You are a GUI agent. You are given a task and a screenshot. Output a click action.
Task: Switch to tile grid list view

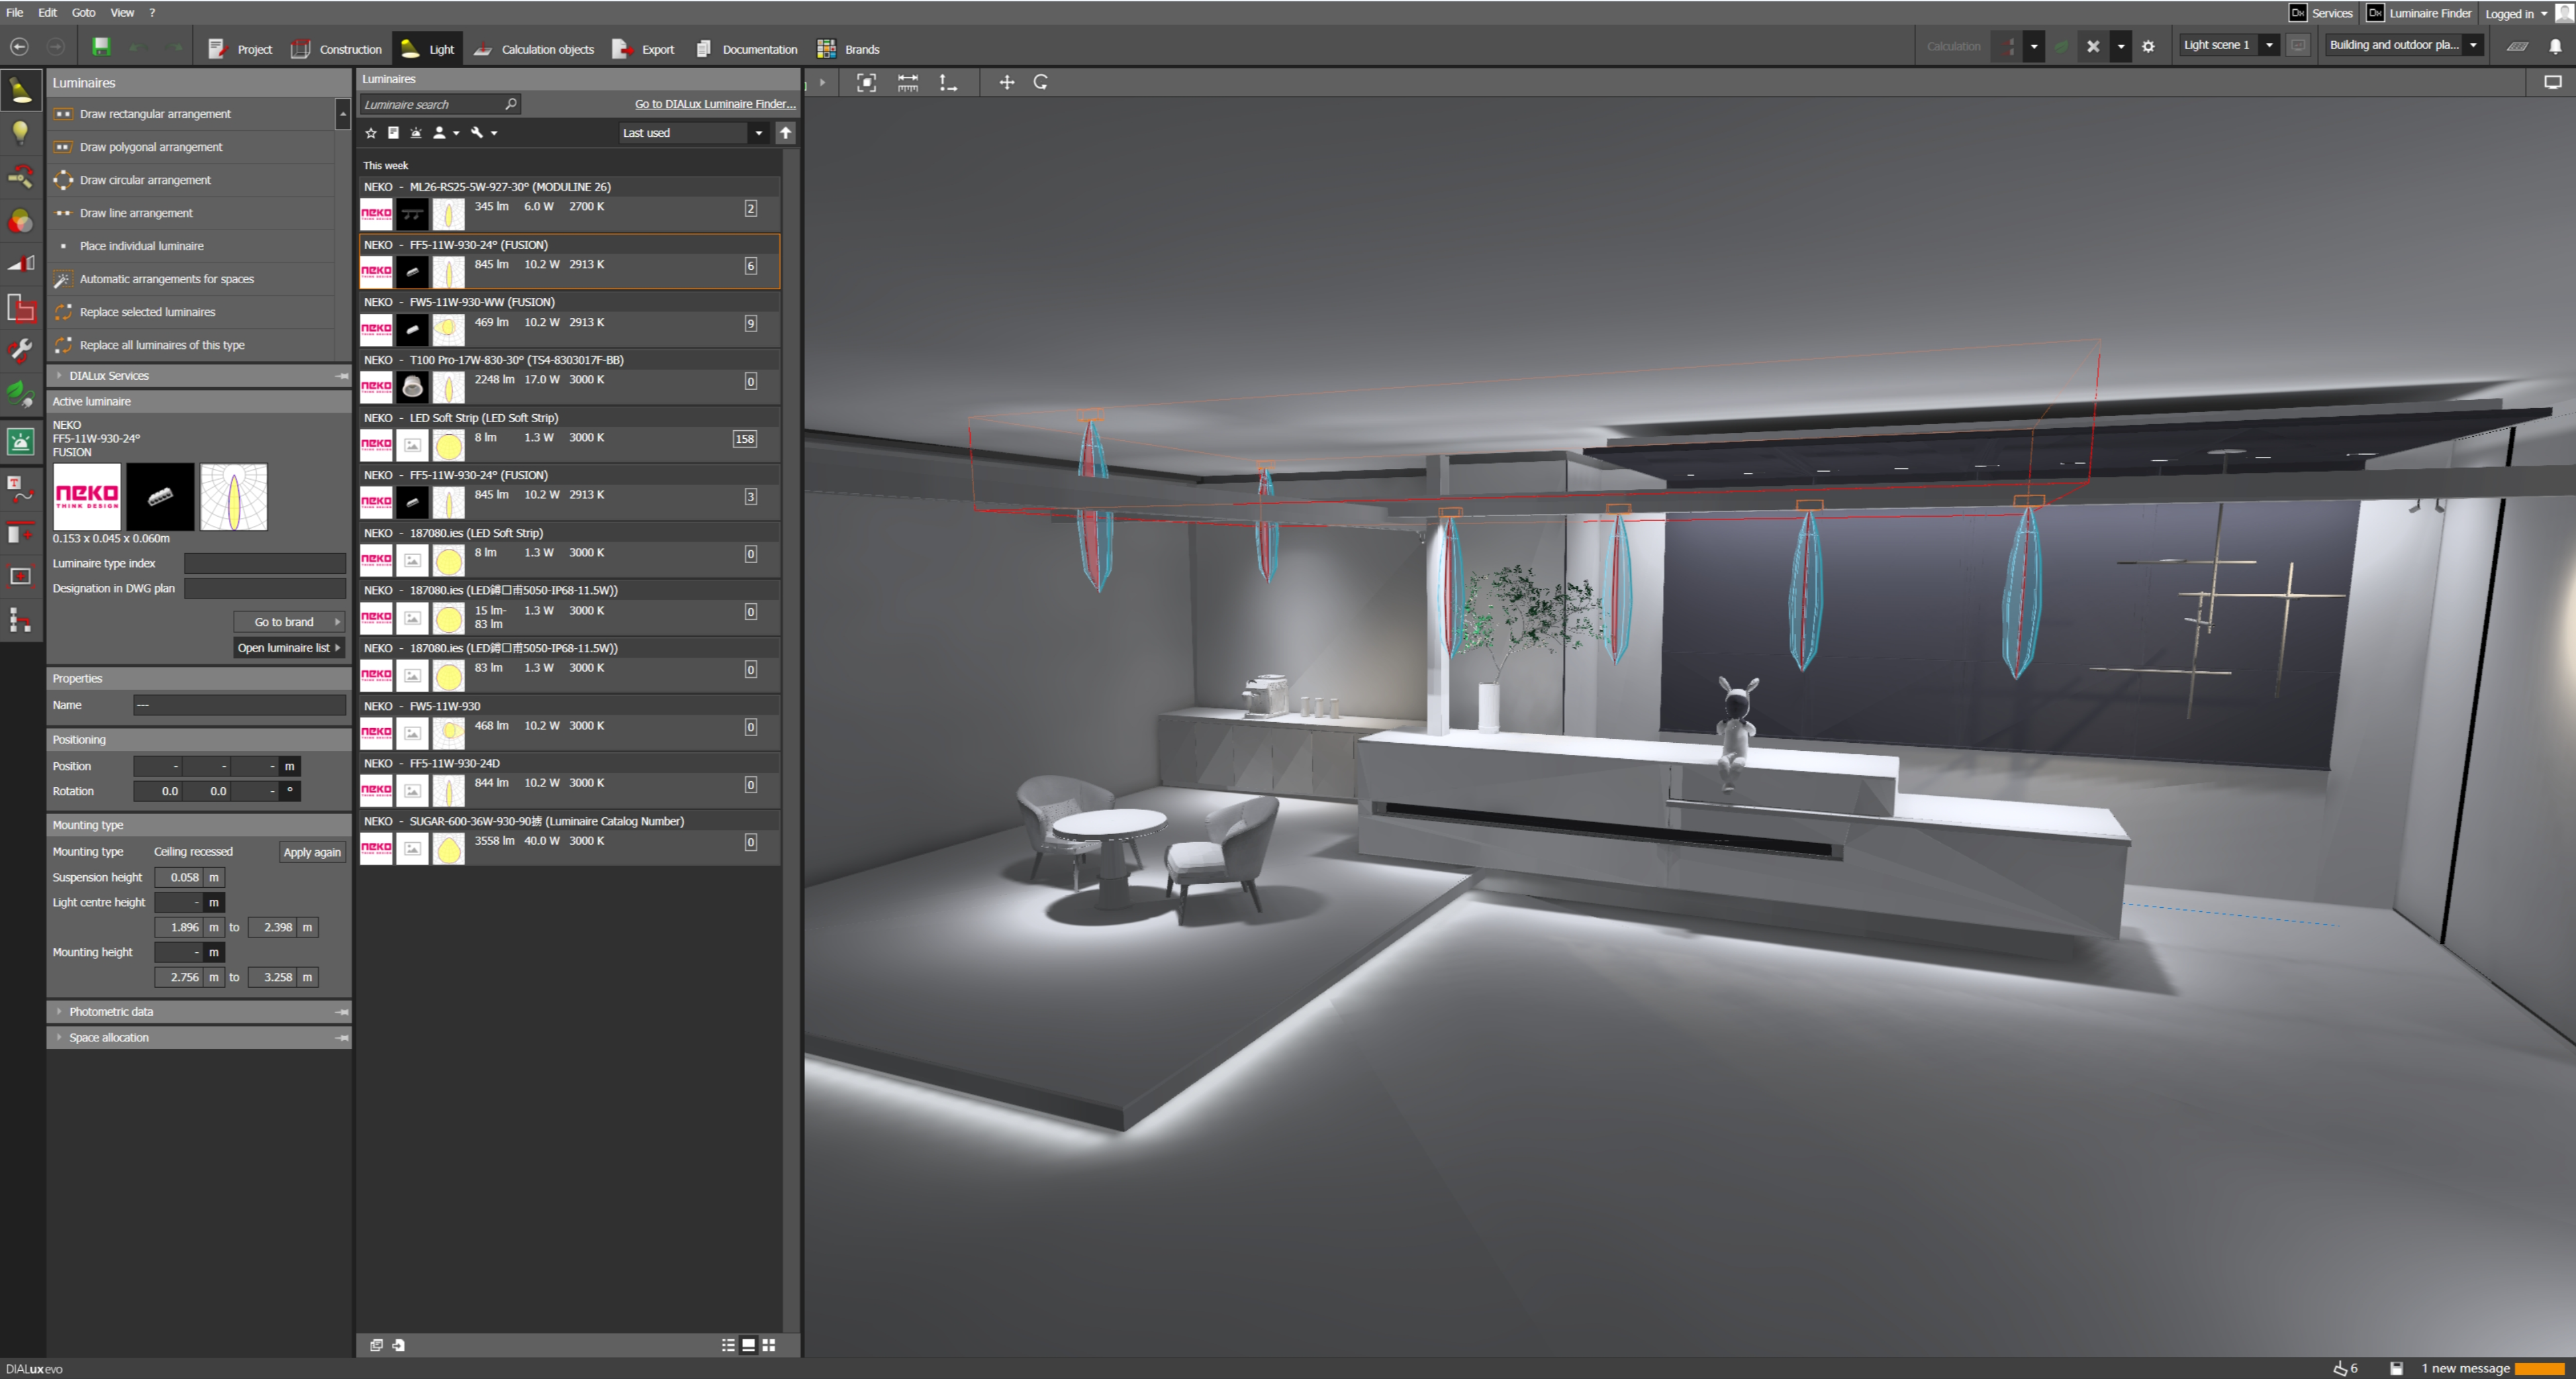click(x=769, y=1345)
